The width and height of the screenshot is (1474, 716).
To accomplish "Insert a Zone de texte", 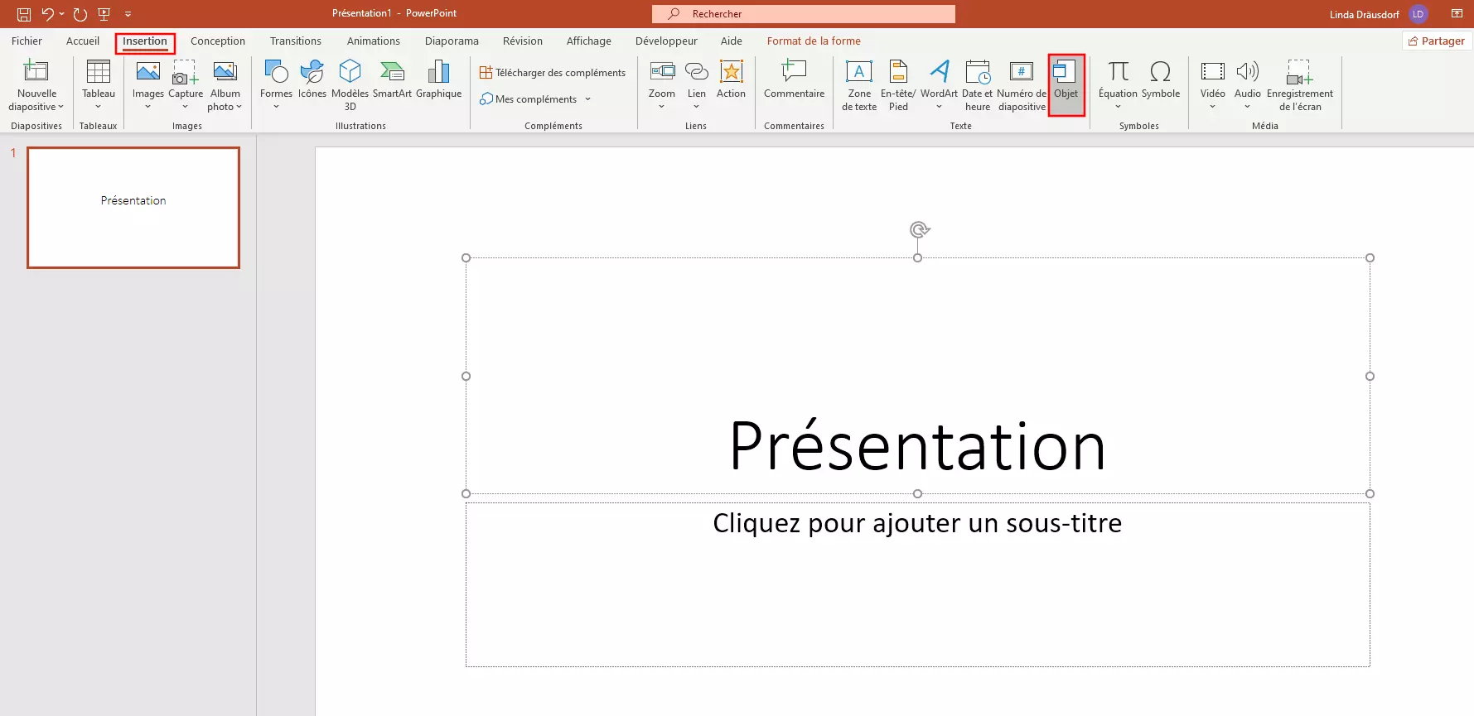I will click(859, 84).
